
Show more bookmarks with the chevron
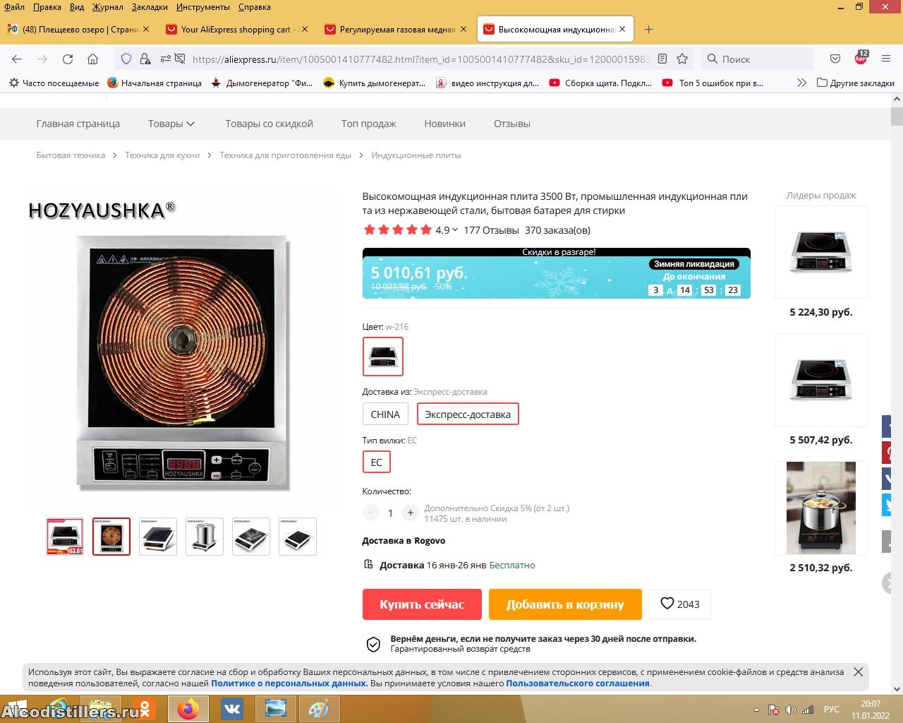pyautogui.click(x=801, y=83)
